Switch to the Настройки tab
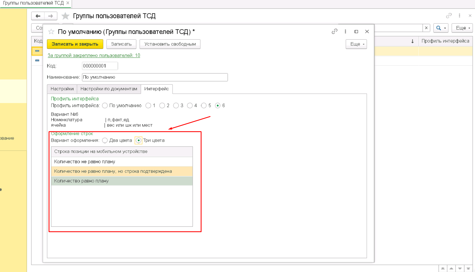 point(62,89)
